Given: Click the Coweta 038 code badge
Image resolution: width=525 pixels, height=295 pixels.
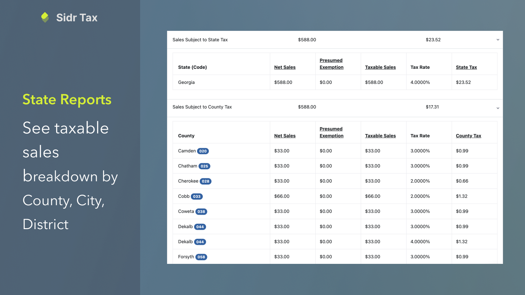Looking at the screenshot, I should 201,212.
